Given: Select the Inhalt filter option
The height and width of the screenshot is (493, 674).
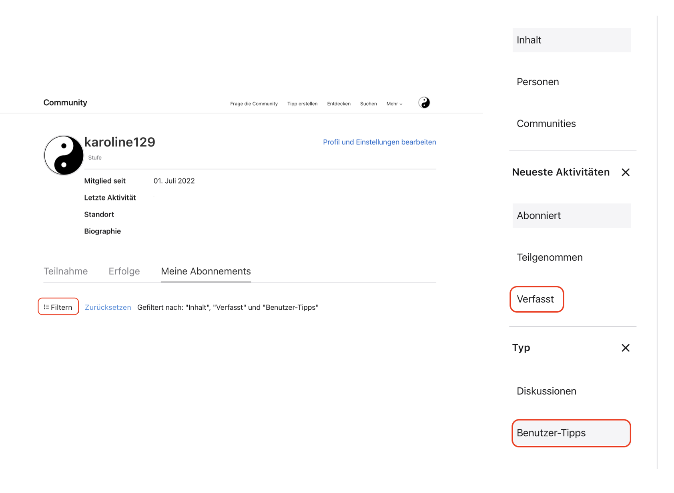Looking at the screenshot, I should pos(571,40).
